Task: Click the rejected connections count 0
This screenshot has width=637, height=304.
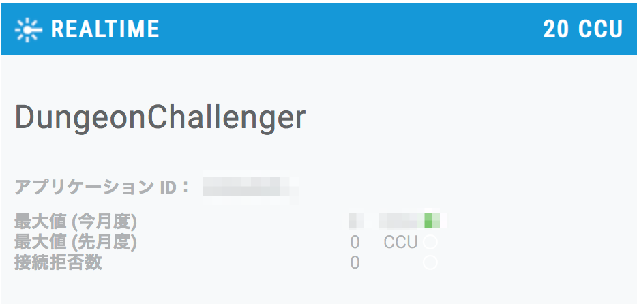Action: pyautogui.click(x=355, y=262)
